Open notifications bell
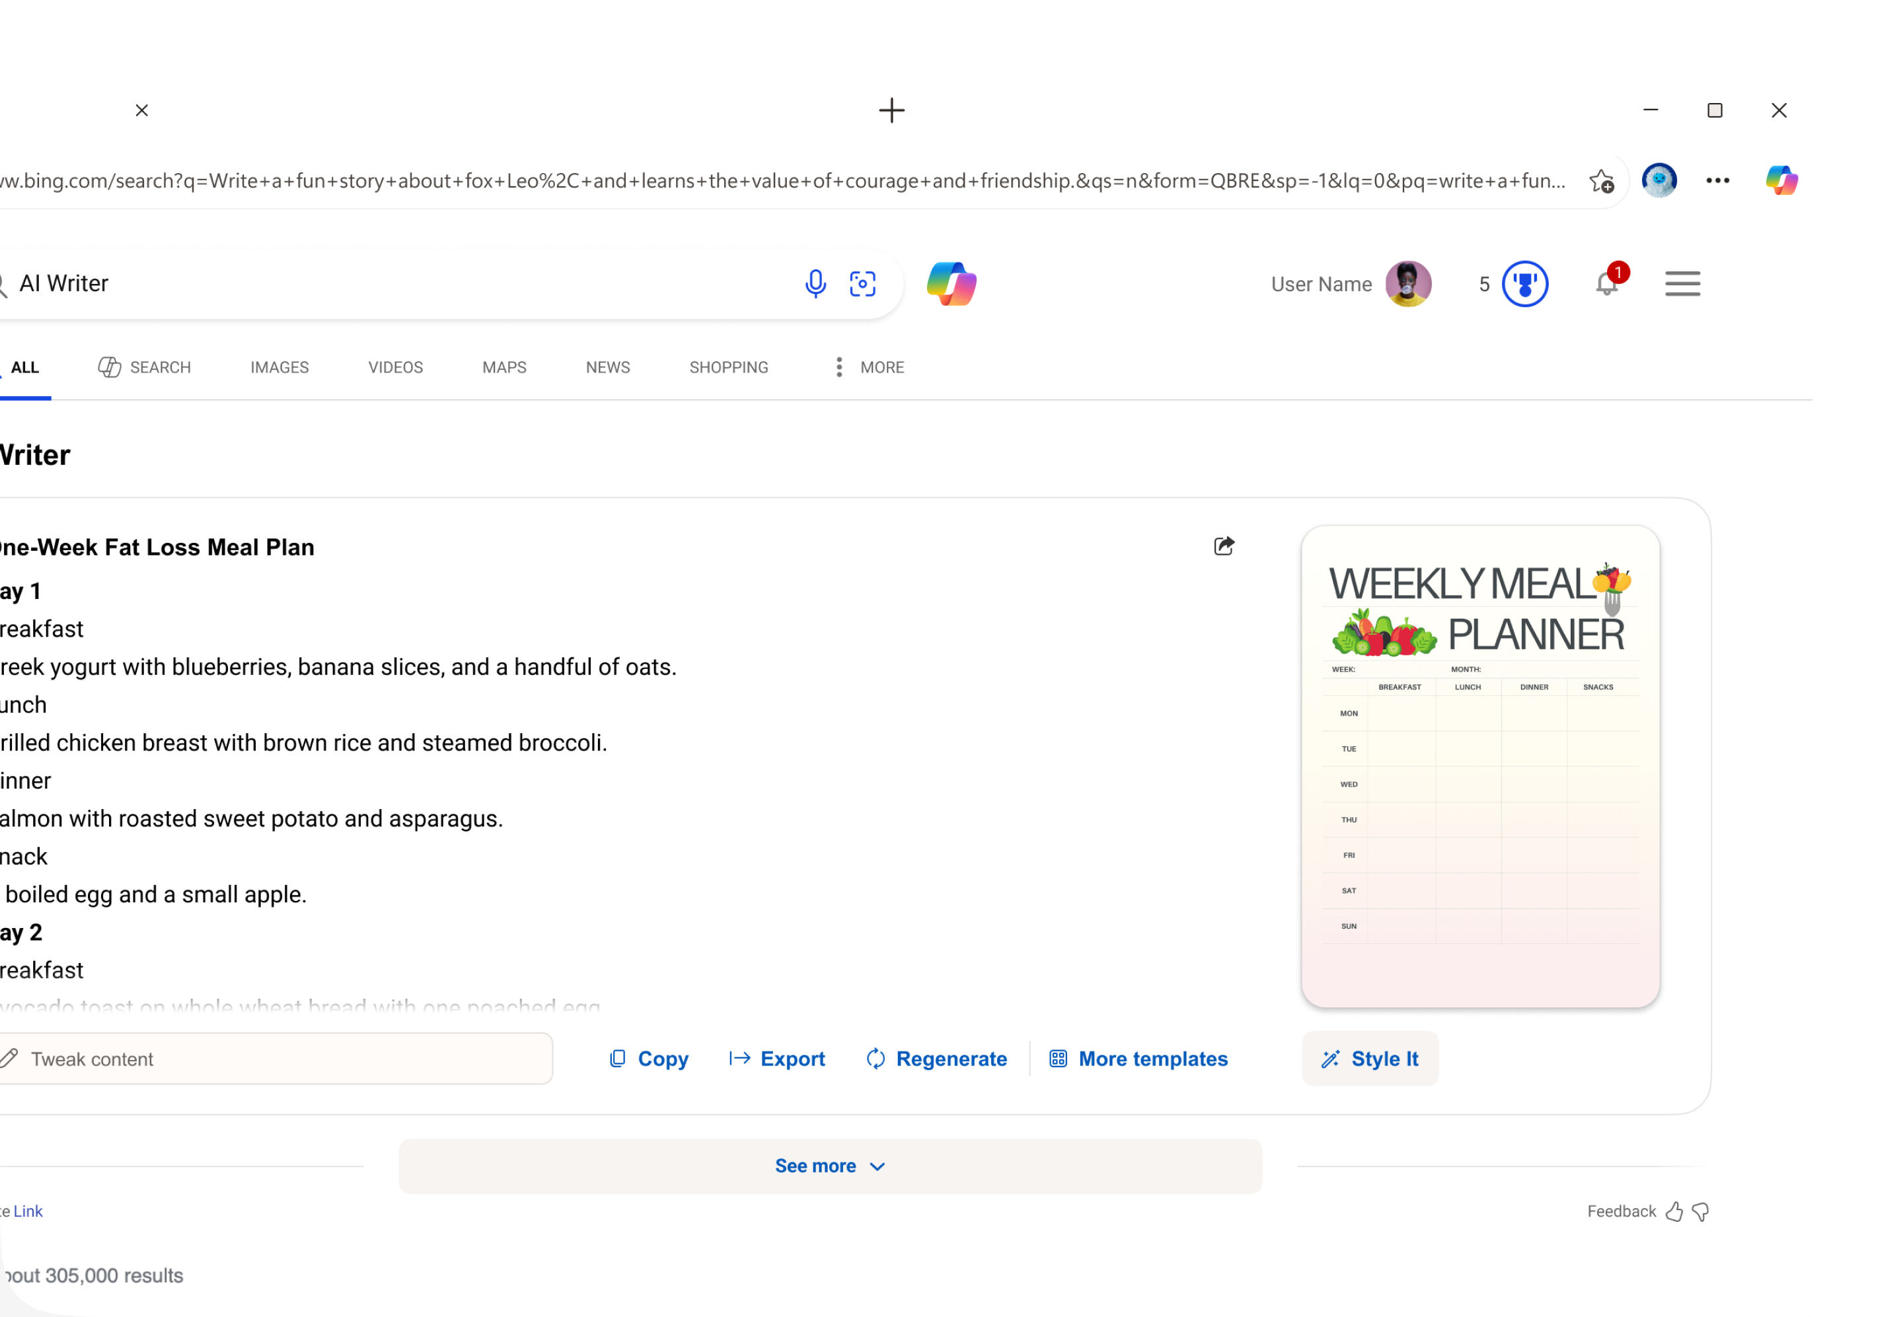The width and height of the screenshot is (1903, 1317). pyautogui.click(x=1606, y=283)
